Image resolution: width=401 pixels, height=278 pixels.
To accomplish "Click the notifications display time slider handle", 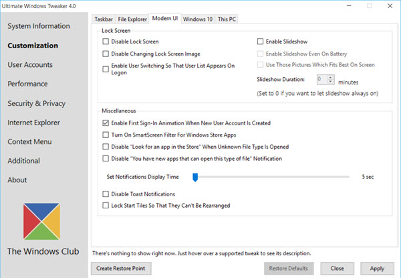I will click(x=195, y=177).
